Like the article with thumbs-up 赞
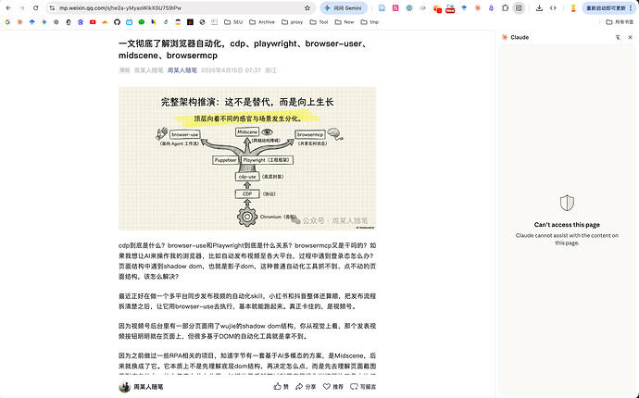Viewport: 639px width, 398px height. coord(282,386)
